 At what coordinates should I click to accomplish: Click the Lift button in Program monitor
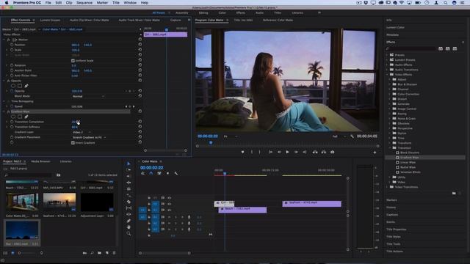pos(315,152)
